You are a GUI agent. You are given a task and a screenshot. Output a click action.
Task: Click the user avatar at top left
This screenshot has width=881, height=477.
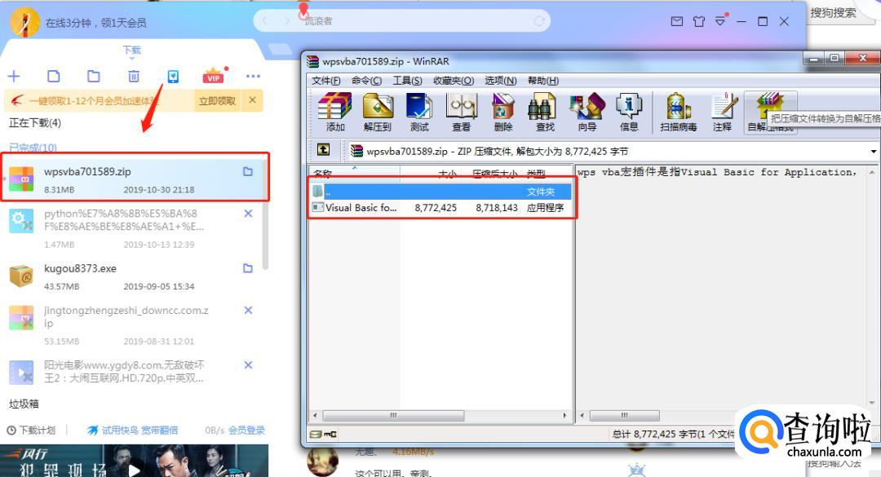[24, 23]
